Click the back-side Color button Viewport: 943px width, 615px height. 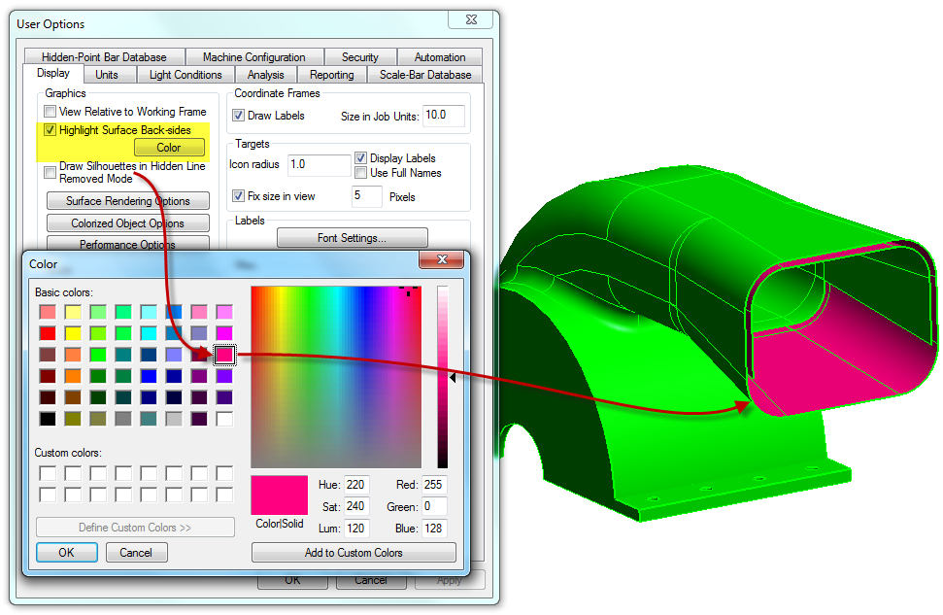(x=169, y=148)
